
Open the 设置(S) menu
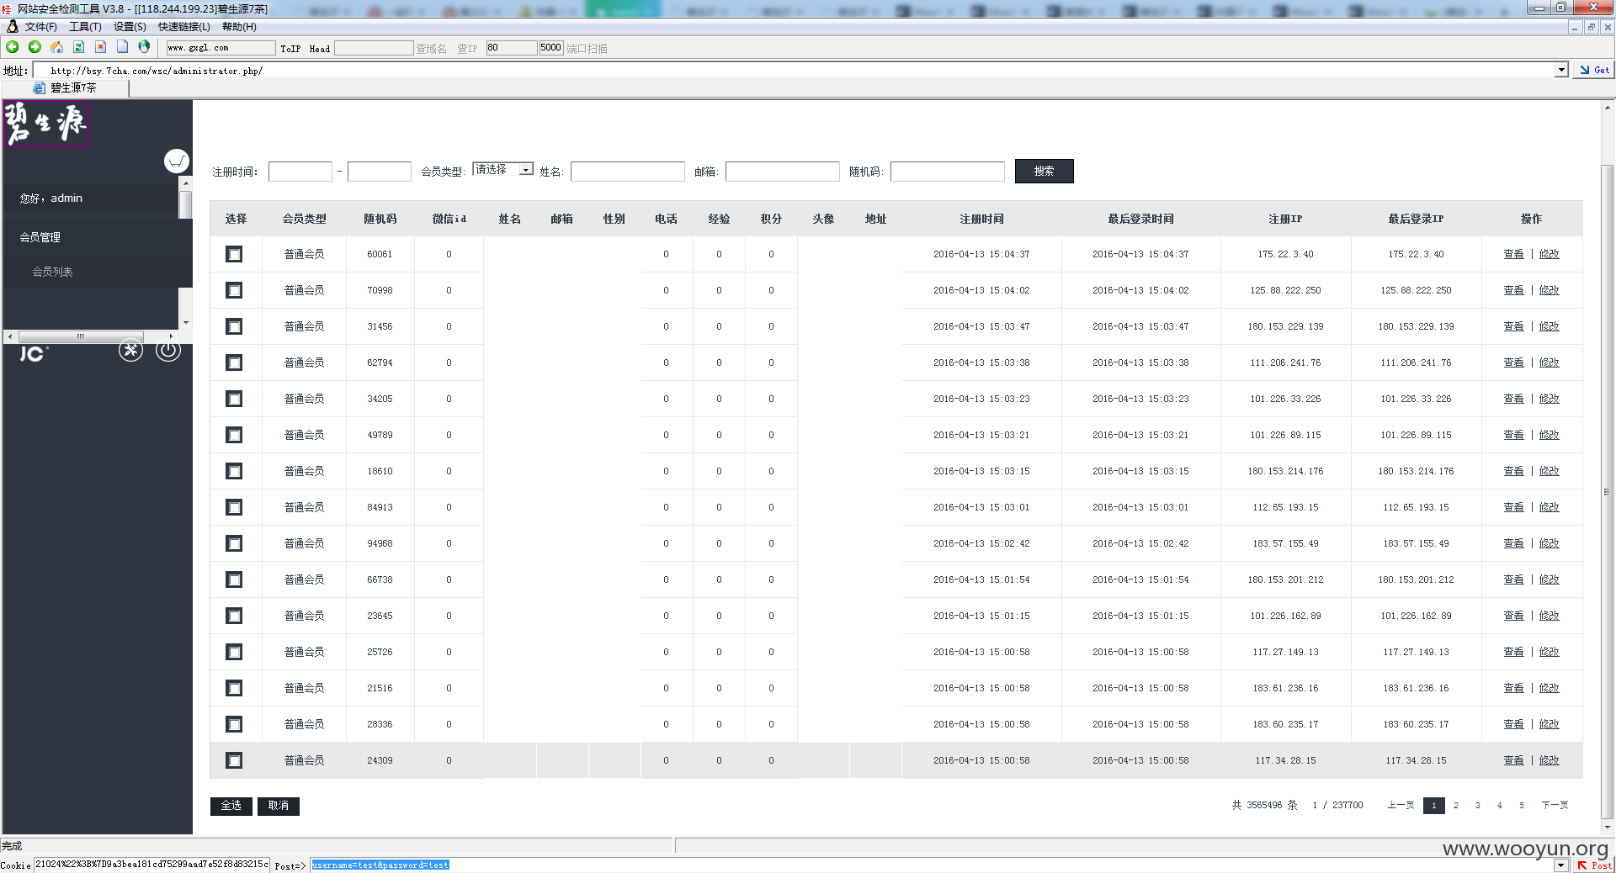[x=130, y=27]
